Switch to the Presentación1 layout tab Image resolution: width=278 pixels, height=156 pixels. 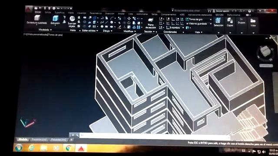pyautogui.click(x=39, y=140)
